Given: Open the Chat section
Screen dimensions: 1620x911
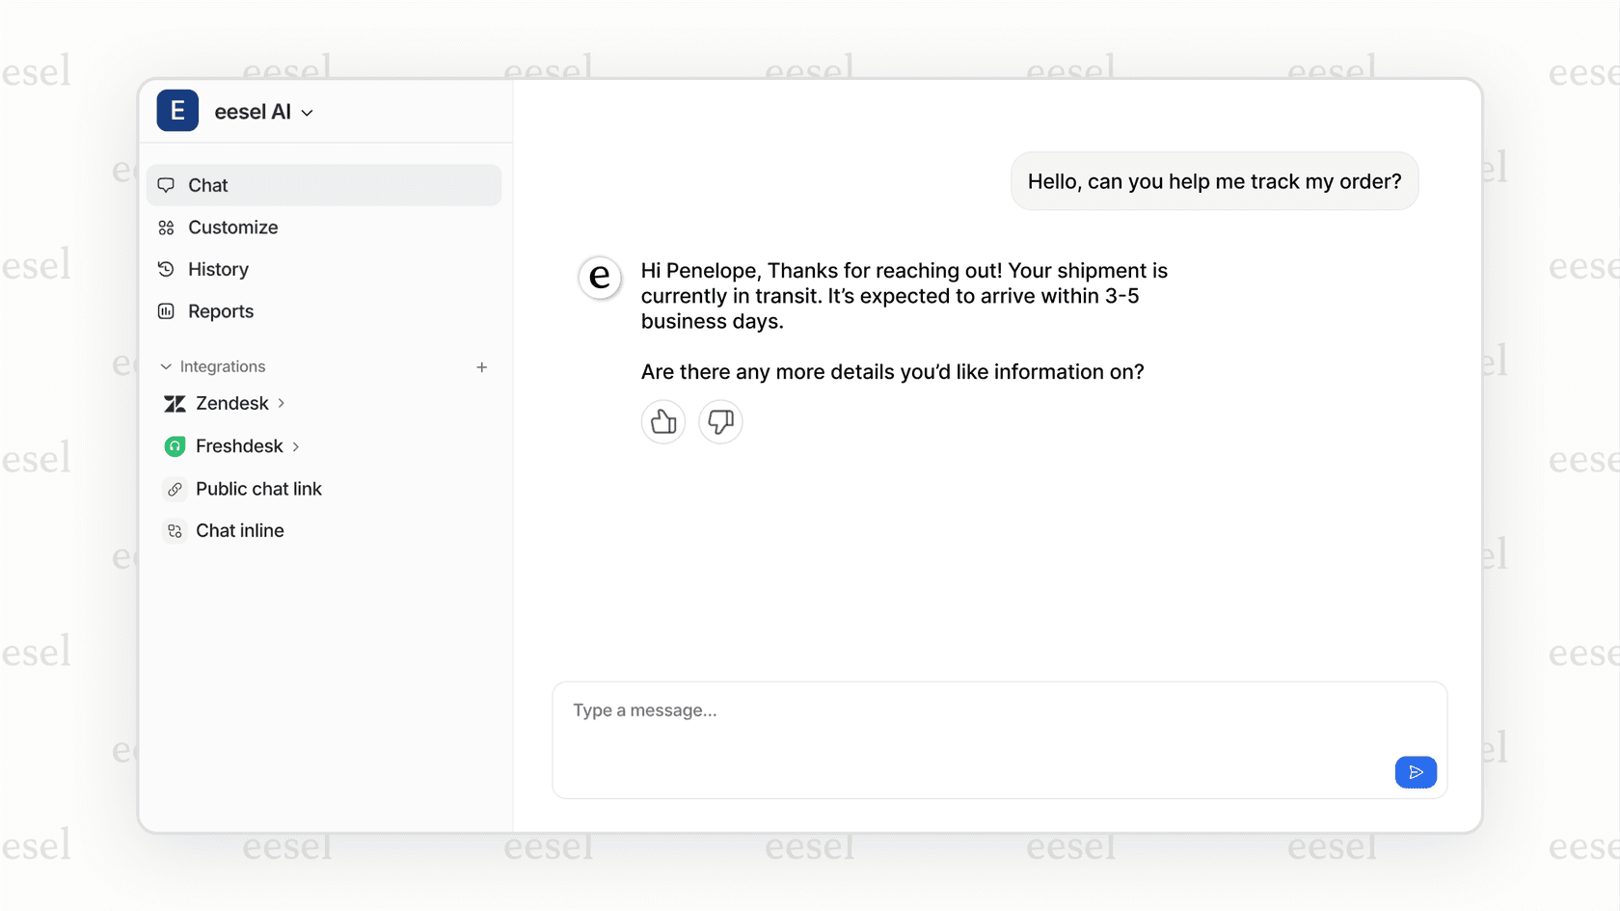Looking at the screenshot, I should [324, 185].
